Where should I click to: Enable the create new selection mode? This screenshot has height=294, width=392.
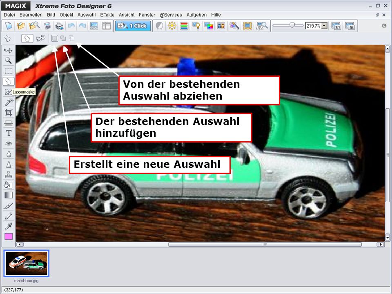point(55,38)
